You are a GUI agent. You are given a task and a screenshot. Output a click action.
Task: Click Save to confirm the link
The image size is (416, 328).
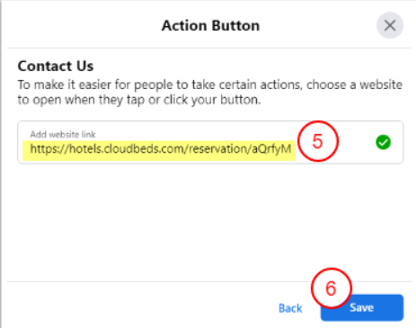362,307
